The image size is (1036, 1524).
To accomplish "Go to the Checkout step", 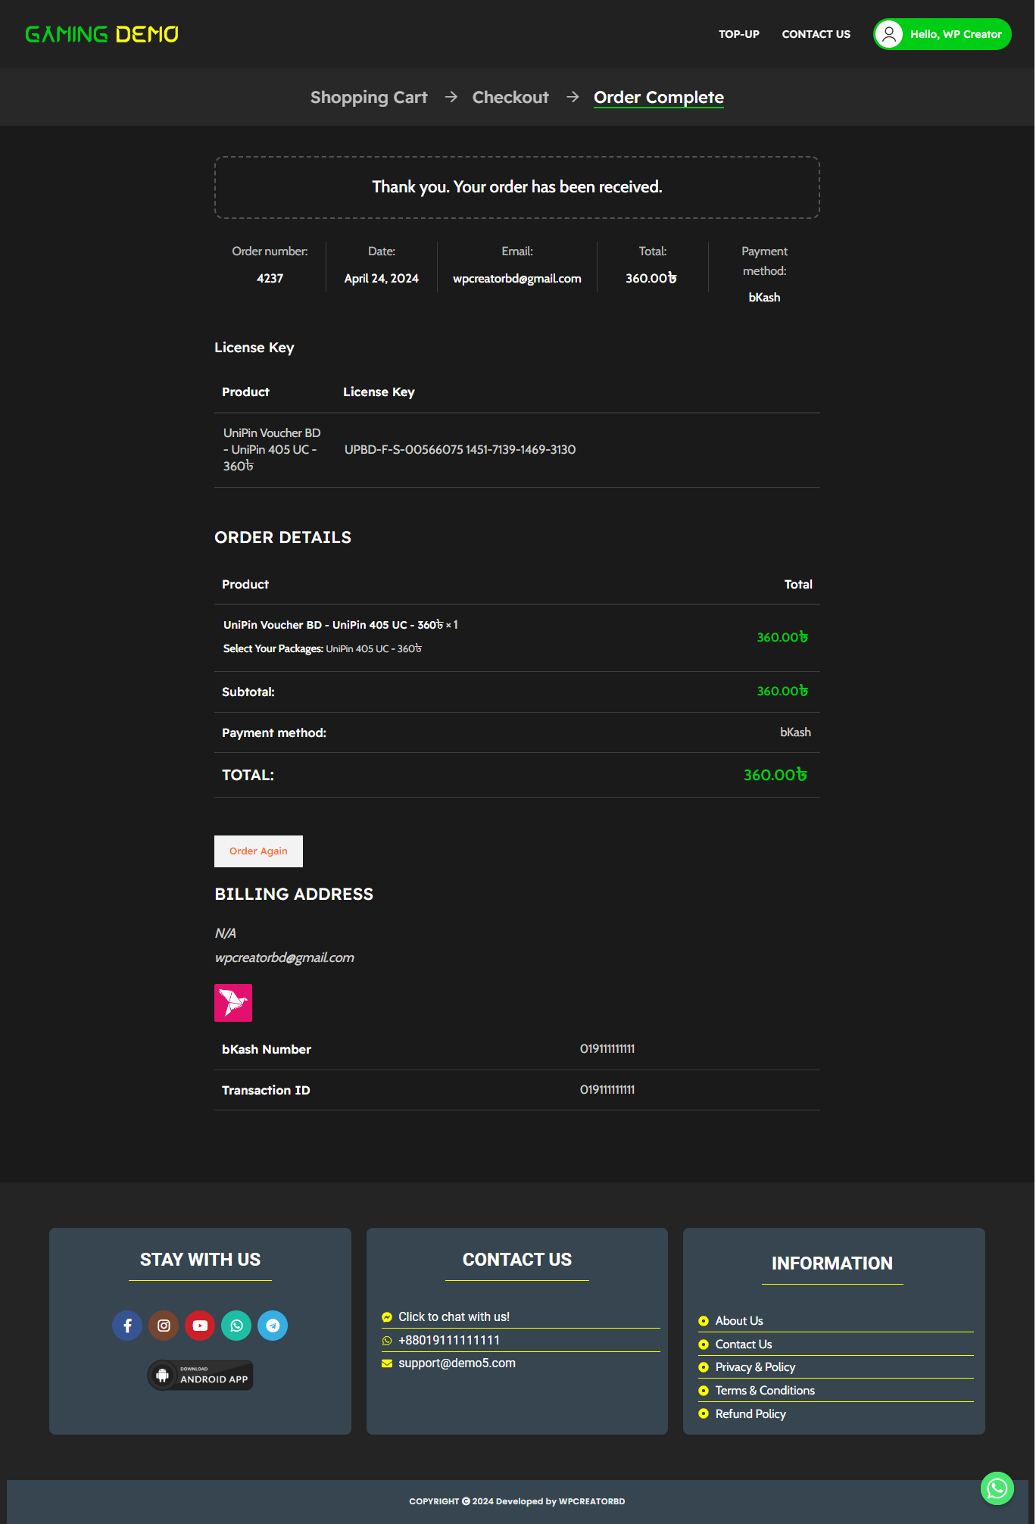I will click(510, 98).
